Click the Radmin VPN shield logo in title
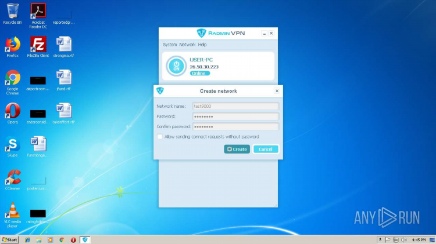This screenshot has height=244, width=436. pyautogui.click(x=201, y=33)
